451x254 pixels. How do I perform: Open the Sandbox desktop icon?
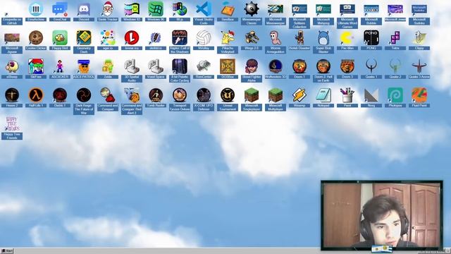[228, 9]
